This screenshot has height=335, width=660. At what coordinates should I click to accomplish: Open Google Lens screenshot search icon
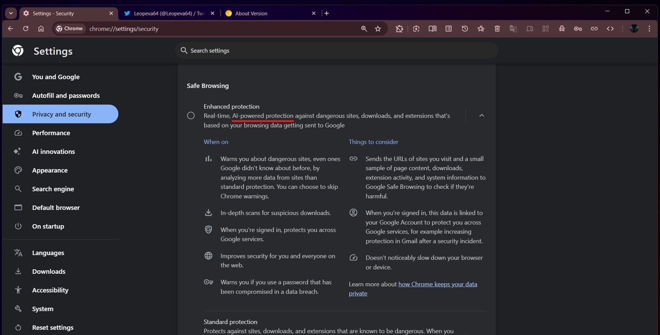pos(416,29)
